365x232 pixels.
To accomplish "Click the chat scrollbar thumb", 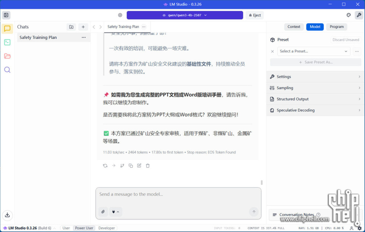I will click(261, 182).
